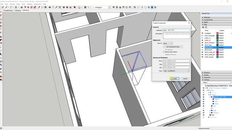
Task: Click Add Tag plus icon
Action: pyautogui.click(x=203, y=27)
